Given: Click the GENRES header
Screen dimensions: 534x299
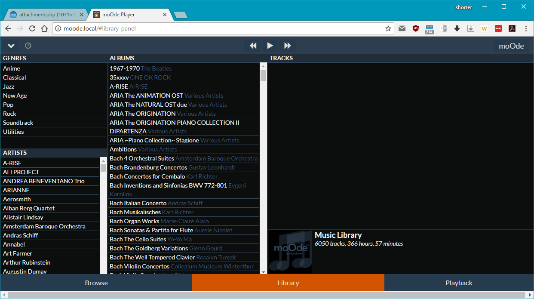Looking at the screenshot, I should 15,58.
